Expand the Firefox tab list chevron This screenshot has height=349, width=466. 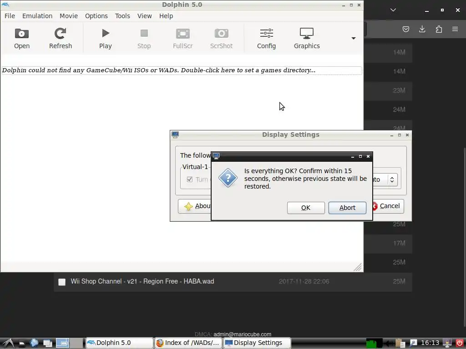pyautogui.click(x=393, y=10)
